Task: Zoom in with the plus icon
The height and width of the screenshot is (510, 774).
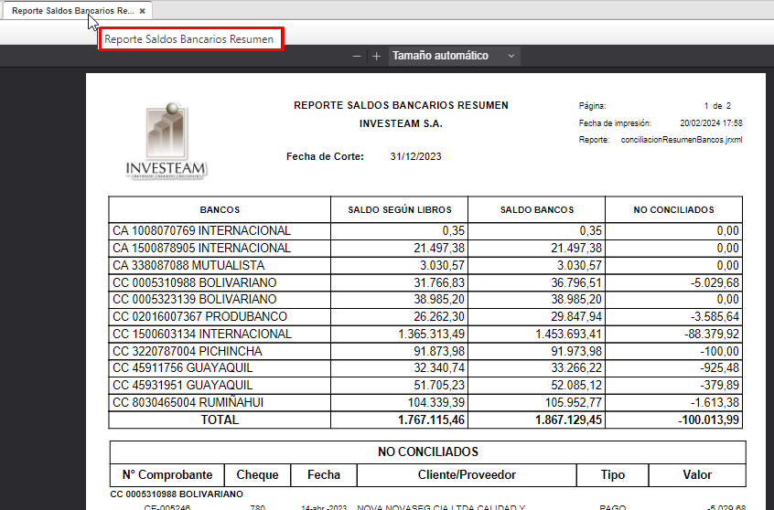Action: click(376, 56)
